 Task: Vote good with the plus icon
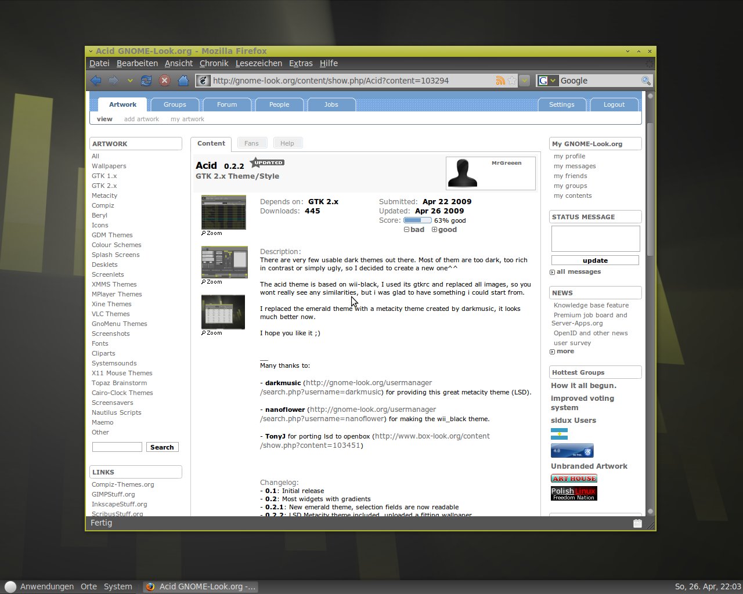click(434, 230)
